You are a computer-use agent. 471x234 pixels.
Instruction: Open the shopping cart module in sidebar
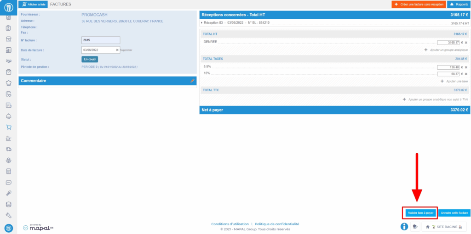click(x=8, y=127)
